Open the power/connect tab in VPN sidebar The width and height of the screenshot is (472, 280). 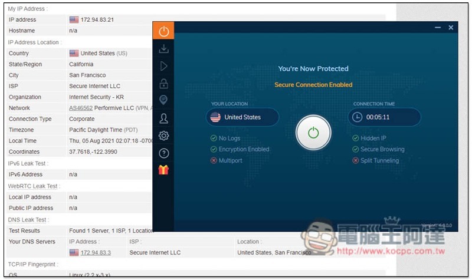click(x=163, y=31)
